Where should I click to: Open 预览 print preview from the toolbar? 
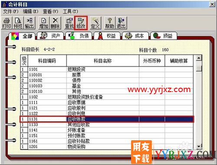[18, 23]
